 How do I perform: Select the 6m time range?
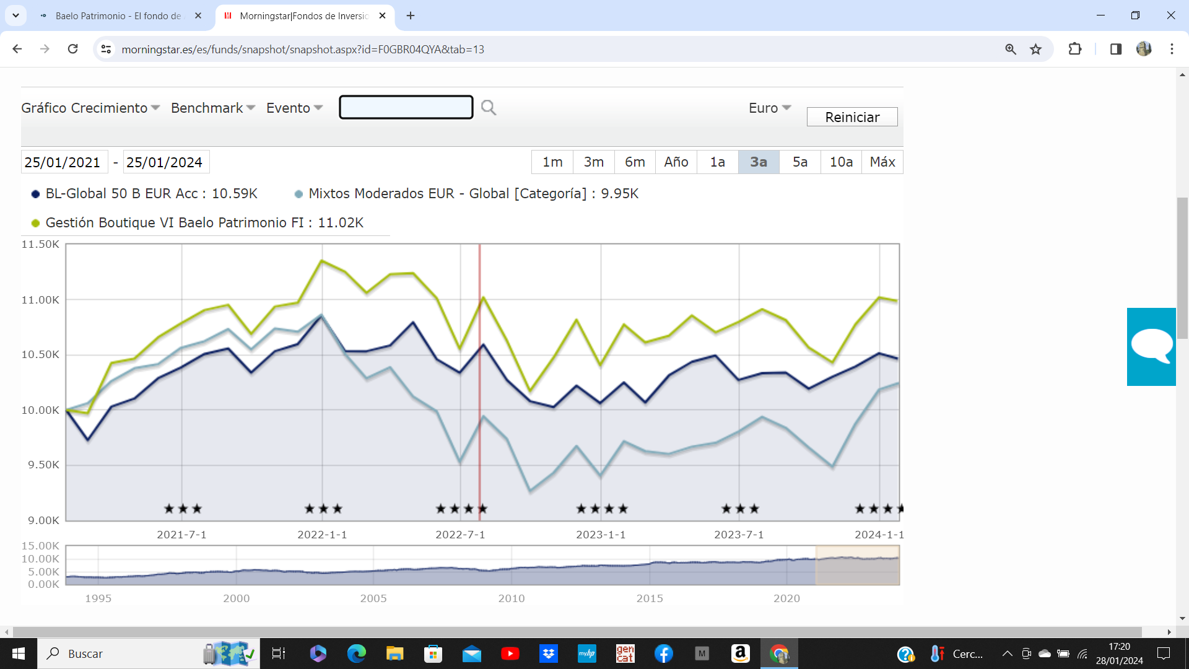click(x=635, y=162)
